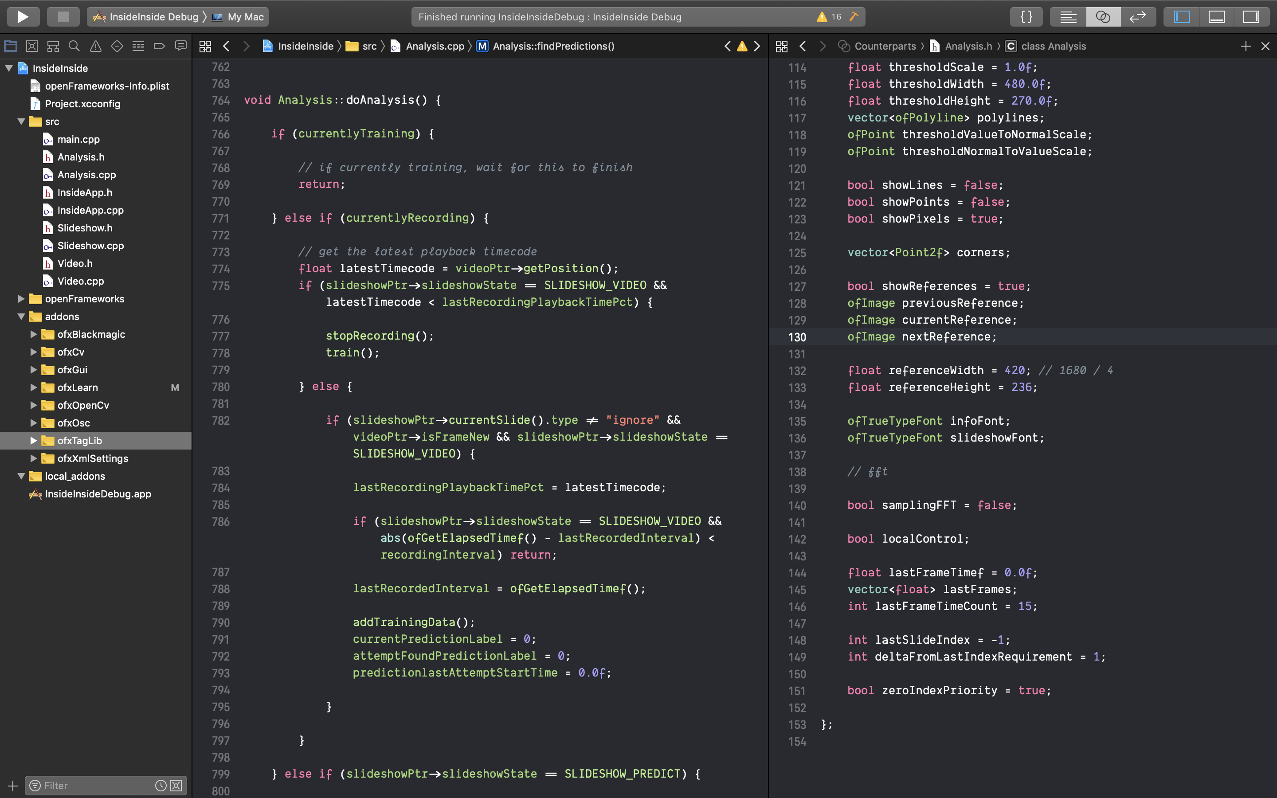1277x798 pixels.
Task: Click the navigator Filter field
Action: 95,785
